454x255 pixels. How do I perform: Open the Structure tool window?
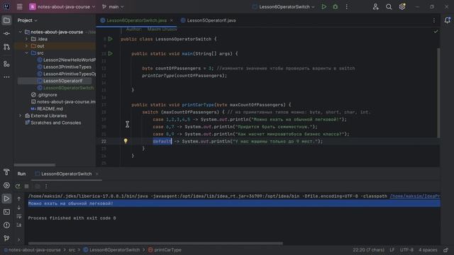(x=6, y=64)
